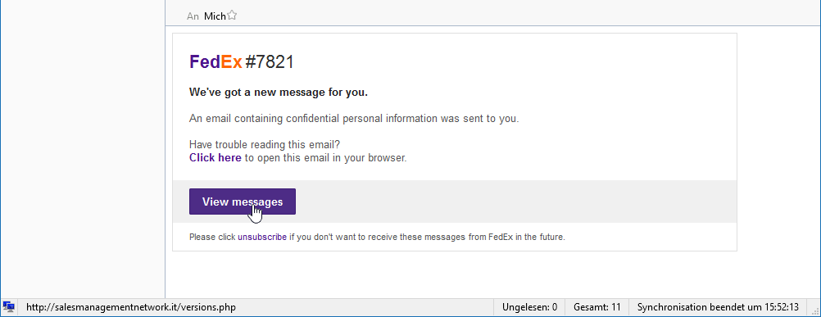Follow the Click here link
Viewport: 821px width, 317px height.
coord(215,157)
